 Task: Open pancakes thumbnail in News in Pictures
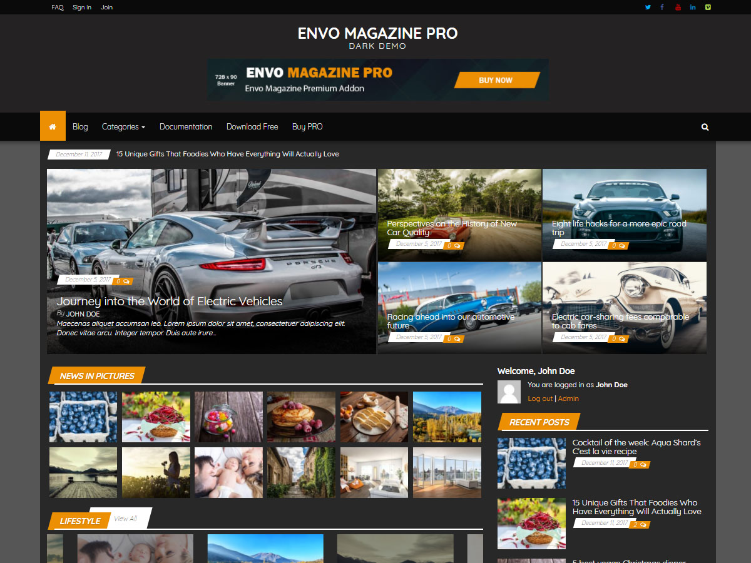301,417
